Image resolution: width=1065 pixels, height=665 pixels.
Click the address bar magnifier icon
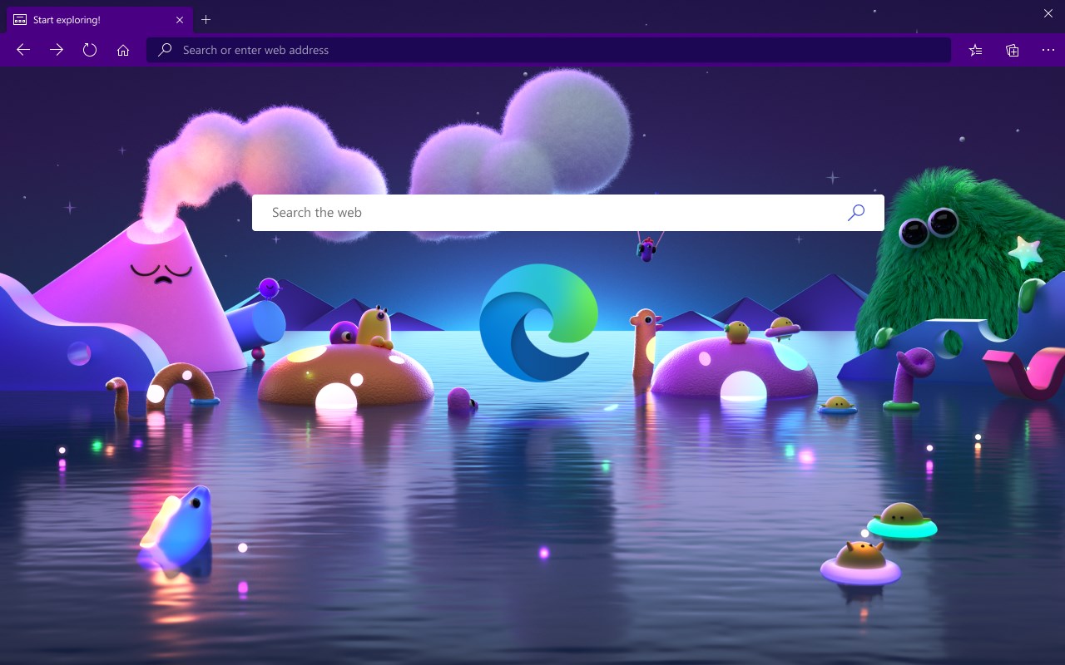[x=166, y=50]
